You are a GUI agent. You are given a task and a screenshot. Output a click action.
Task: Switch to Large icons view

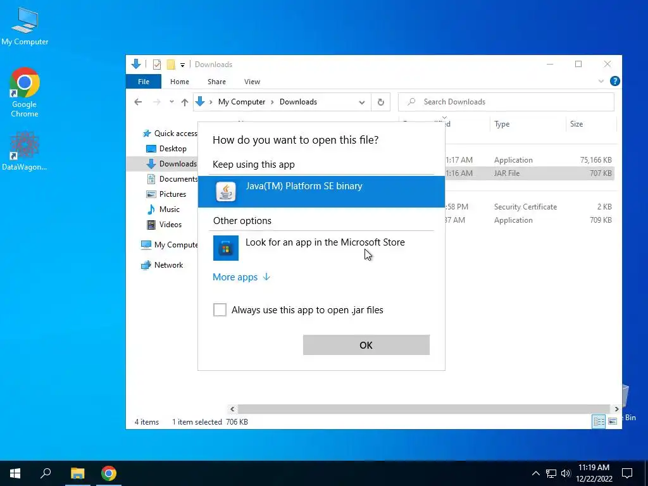[x=613, y=421]
